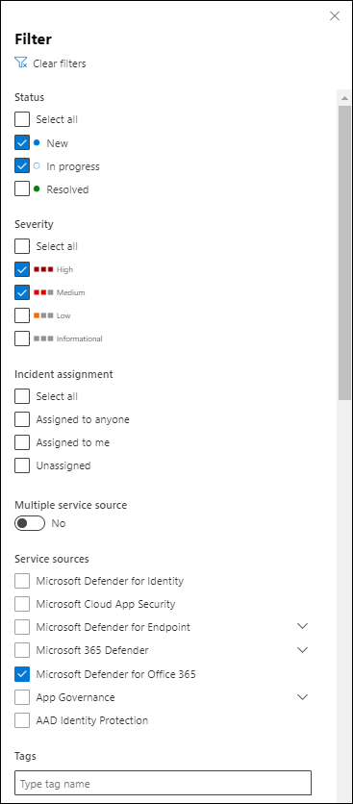This screenshot has height=804, width=353.
Task: Select Assigned to me checkbox
Action: pos(22,442)
